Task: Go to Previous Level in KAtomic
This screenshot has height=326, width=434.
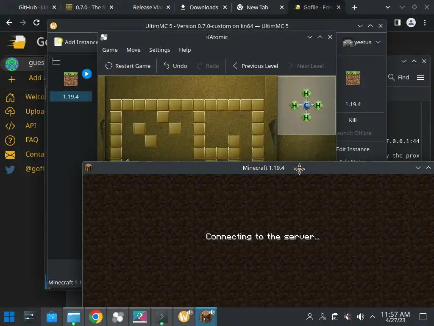Action: 255,66
